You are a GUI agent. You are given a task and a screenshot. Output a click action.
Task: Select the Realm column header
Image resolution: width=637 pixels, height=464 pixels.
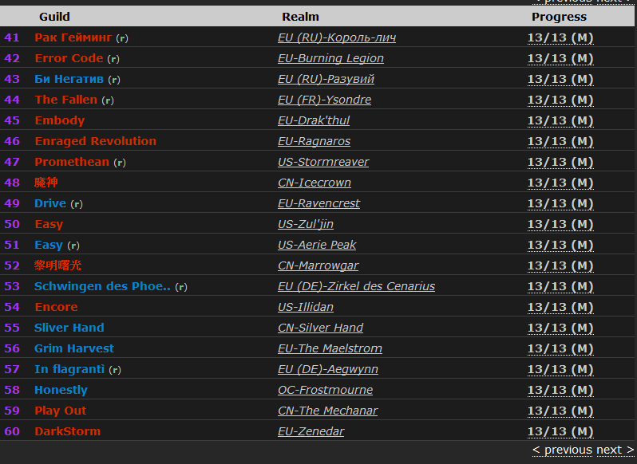coord(301,17)
